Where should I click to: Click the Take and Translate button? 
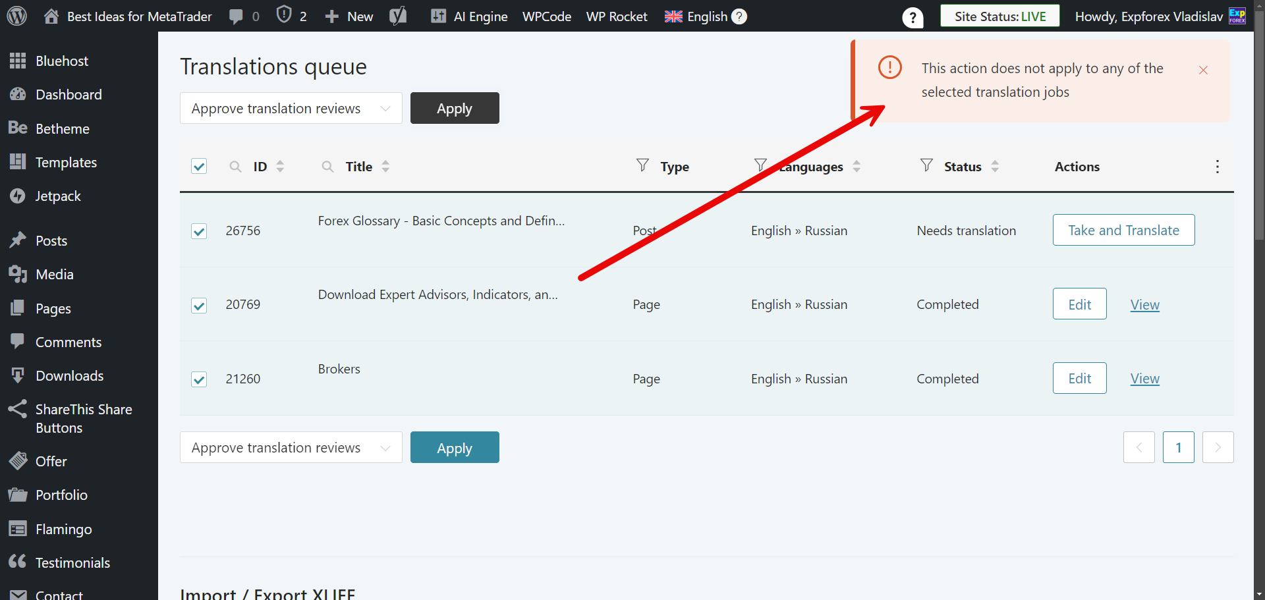(1123, 230)
